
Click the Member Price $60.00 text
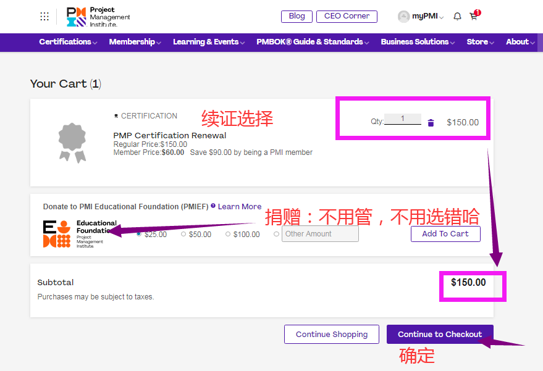coord(148,152)
